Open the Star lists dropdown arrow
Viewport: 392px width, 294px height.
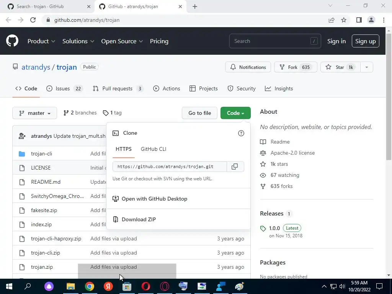click(366, 67)
